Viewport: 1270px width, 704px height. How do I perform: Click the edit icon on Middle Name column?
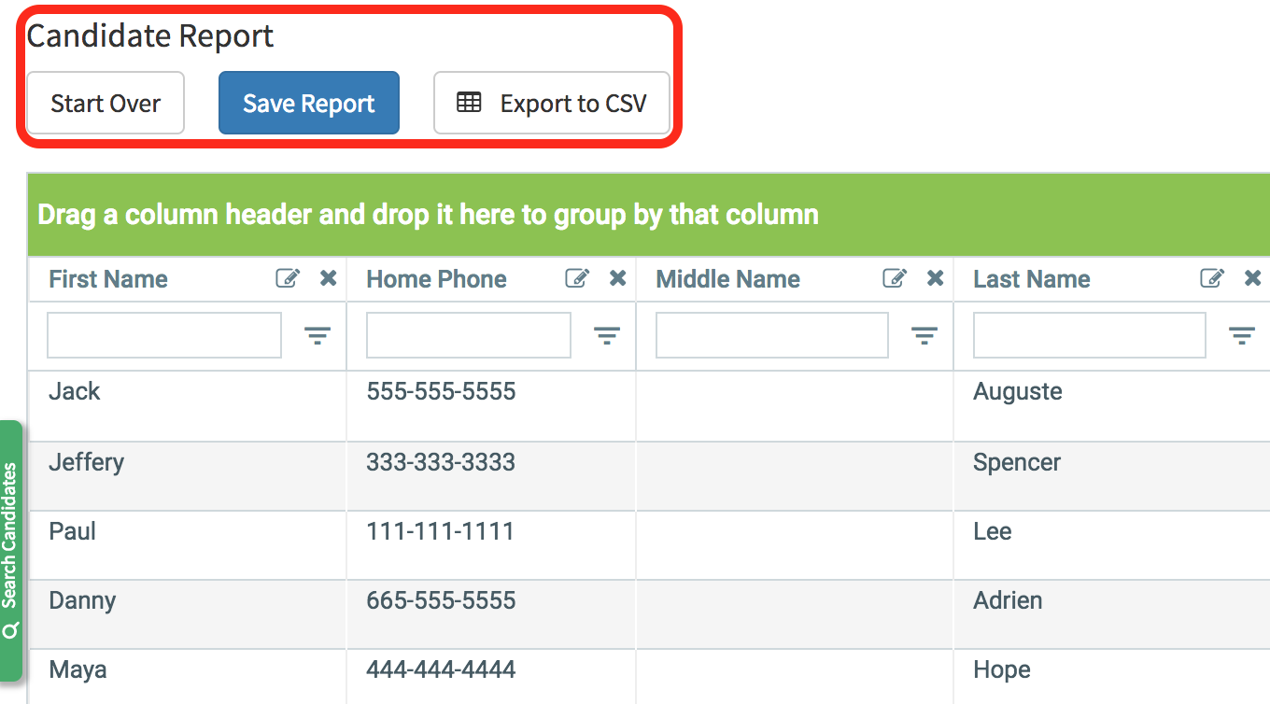(895, 278)
